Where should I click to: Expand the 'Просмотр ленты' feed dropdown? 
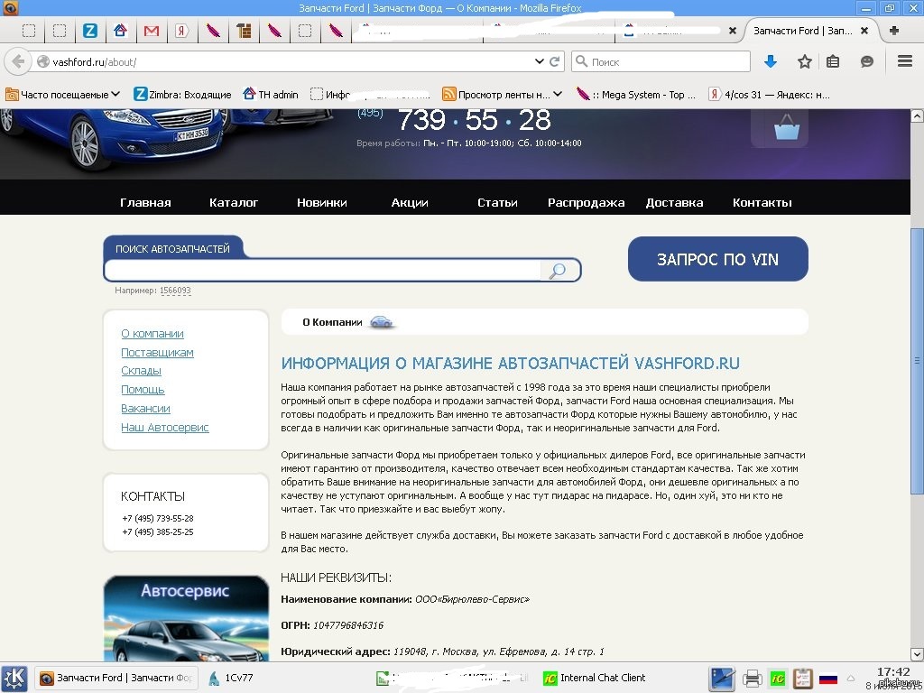(558, 94)
